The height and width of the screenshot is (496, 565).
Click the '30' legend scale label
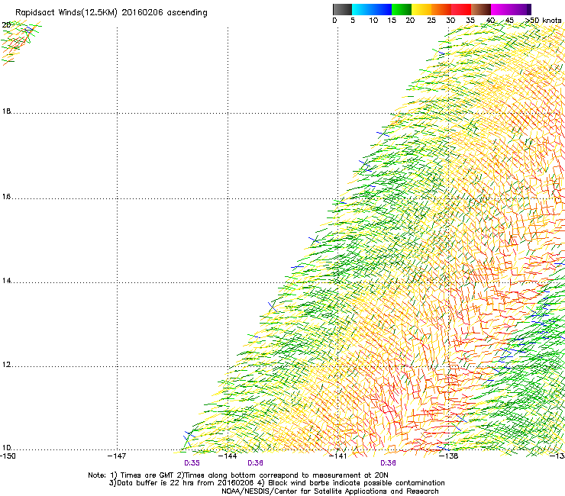coord(450,21)
